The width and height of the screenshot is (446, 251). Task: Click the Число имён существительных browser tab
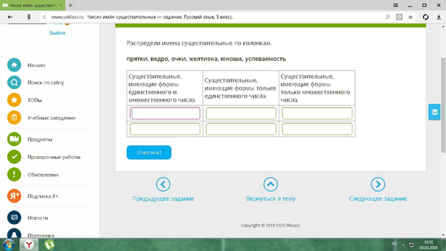33,5
